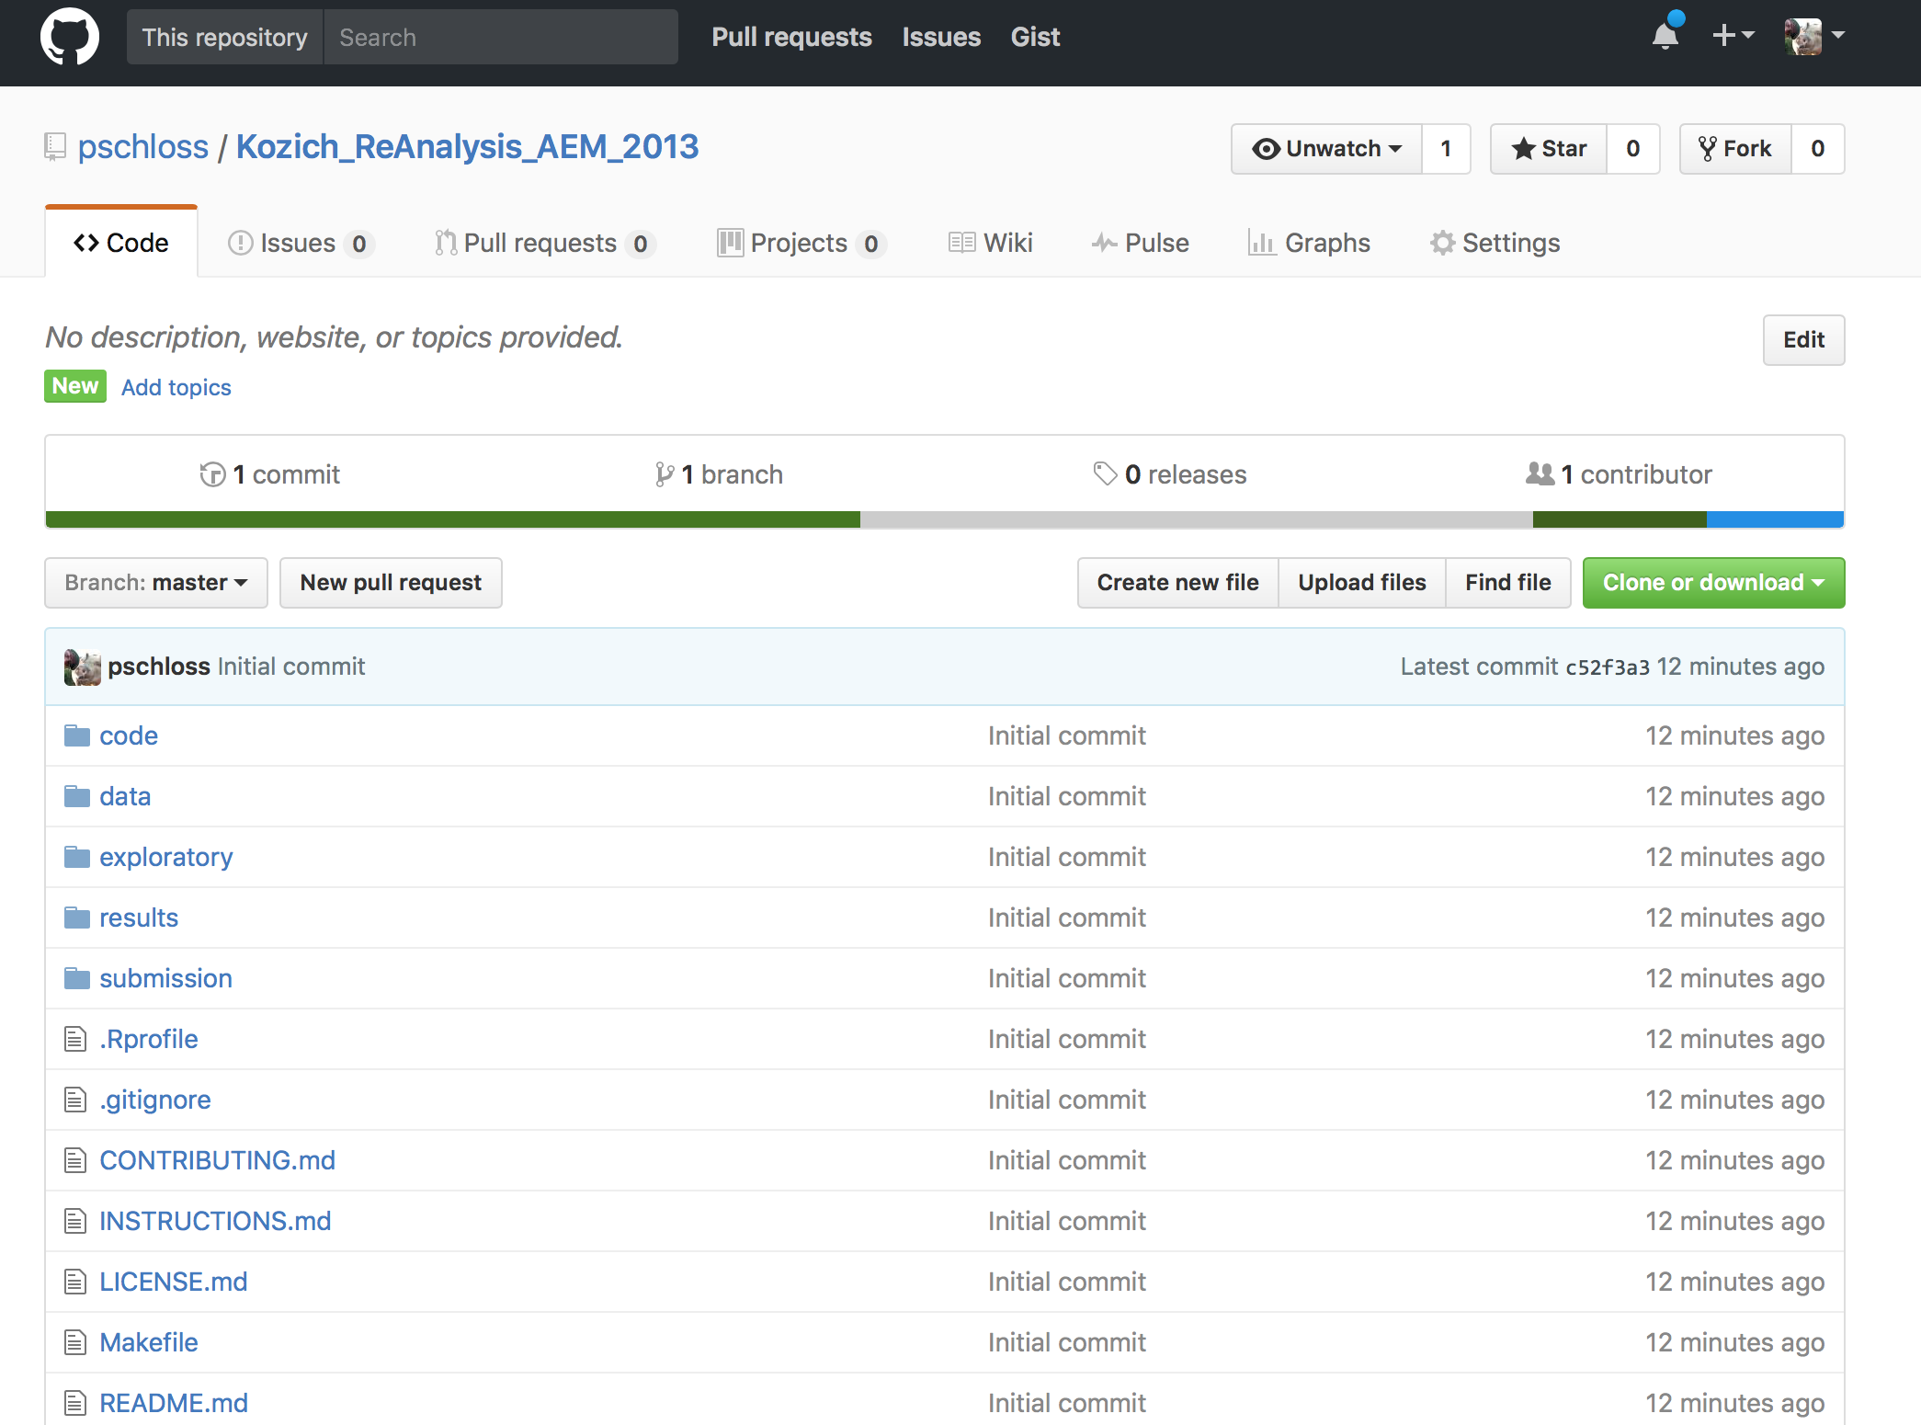Screen dimensions: 1921x1425
Task: Toggle watching via the Unwatch button
Action: pyautogui.click(x=1327, y=149)
